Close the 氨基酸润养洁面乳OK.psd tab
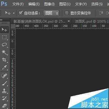The image size is (109, 109). [x=69, y=21]
